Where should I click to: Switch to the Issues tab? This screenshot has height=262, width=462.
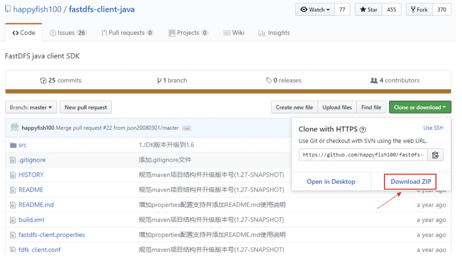tap(68, 33)
